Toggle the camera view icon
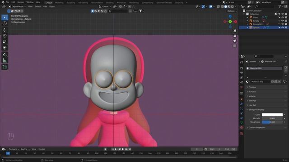The height and width of the screenshot is (162, 289). (235, 41)
